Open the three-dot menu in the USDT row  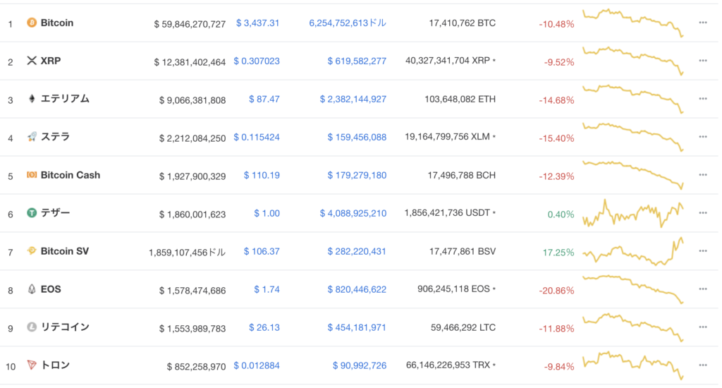(703, 213)
